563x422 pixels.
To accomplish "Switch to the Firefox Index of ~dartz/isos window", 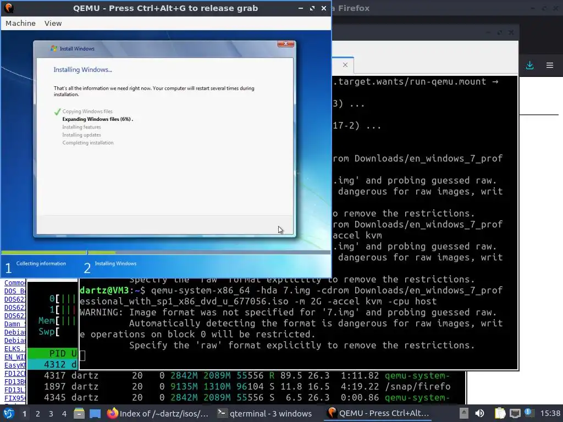I will [158, 413].
